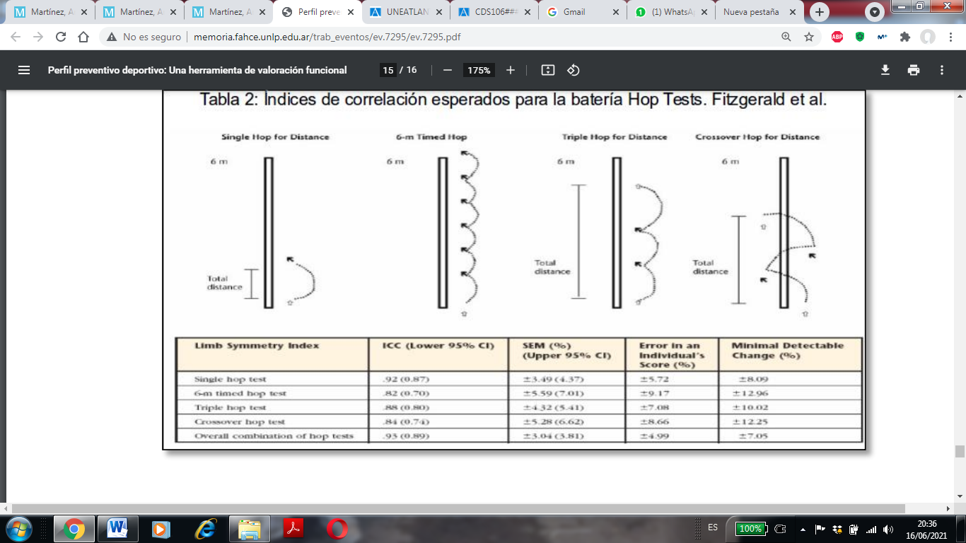Switch to the (1) WhatsApp tab
This screenshot has height=543, width=966.
coord(672,12)
